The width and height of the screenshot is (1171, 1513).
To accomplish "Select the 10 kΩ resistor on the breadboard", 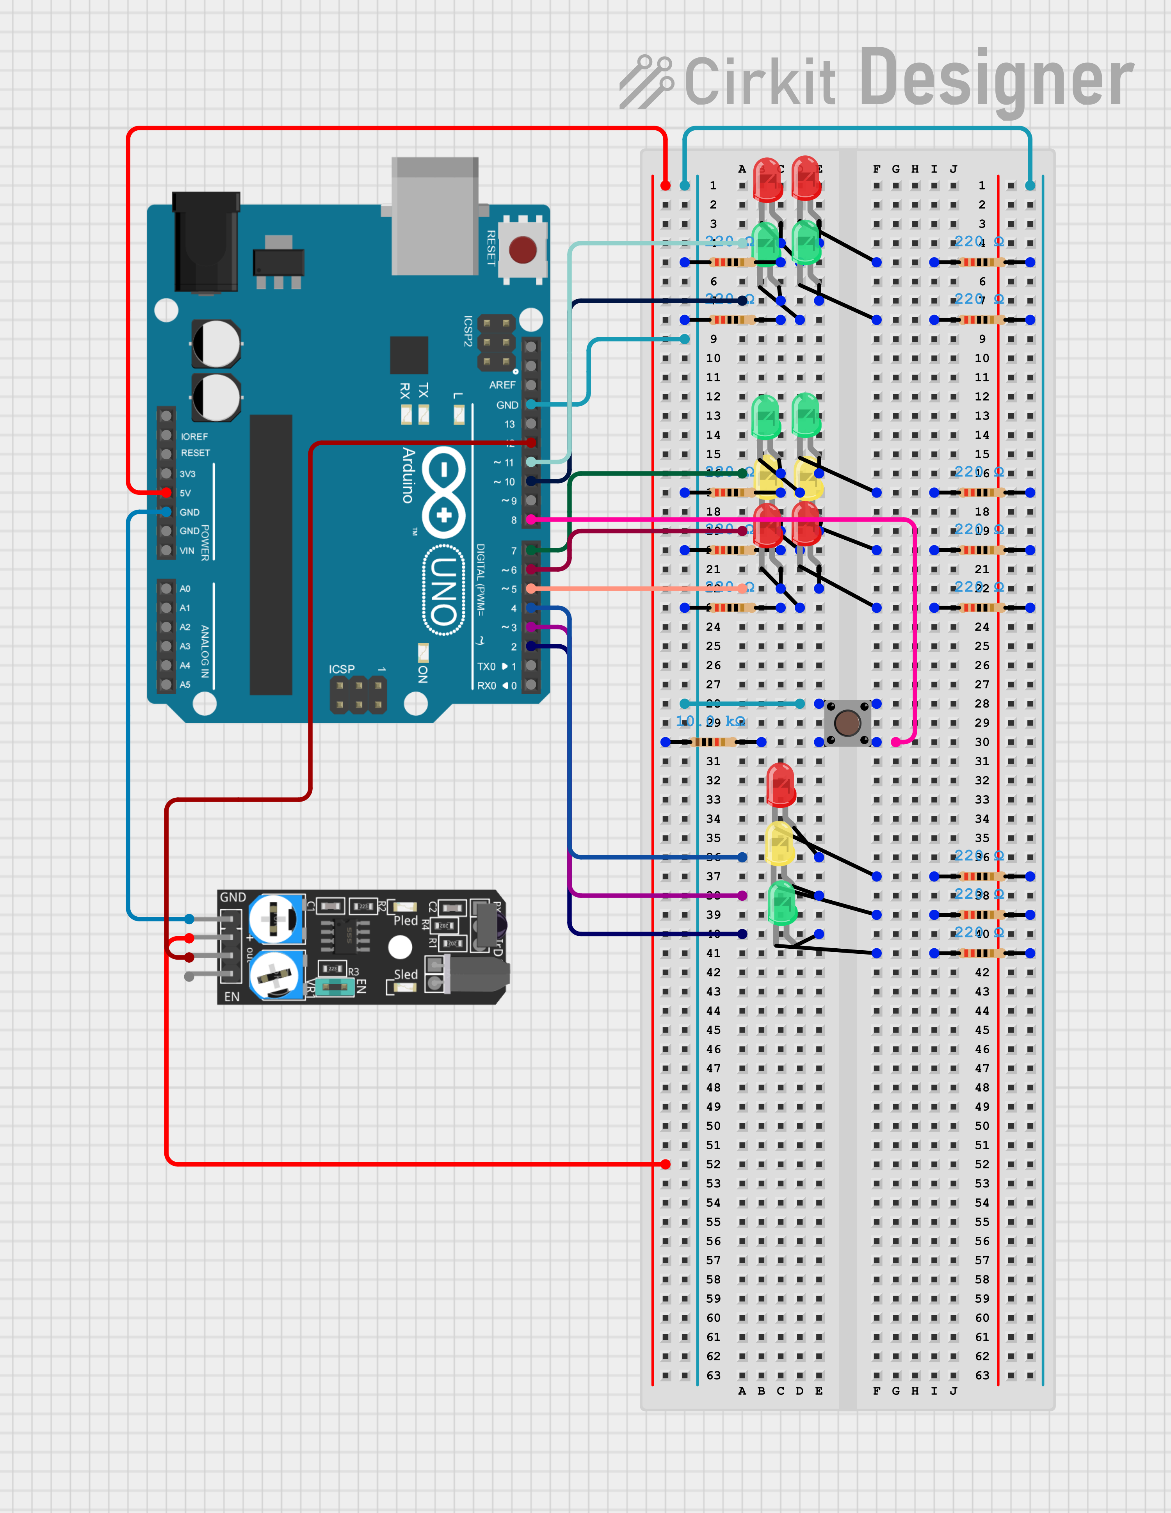I will tap(713, 742).
